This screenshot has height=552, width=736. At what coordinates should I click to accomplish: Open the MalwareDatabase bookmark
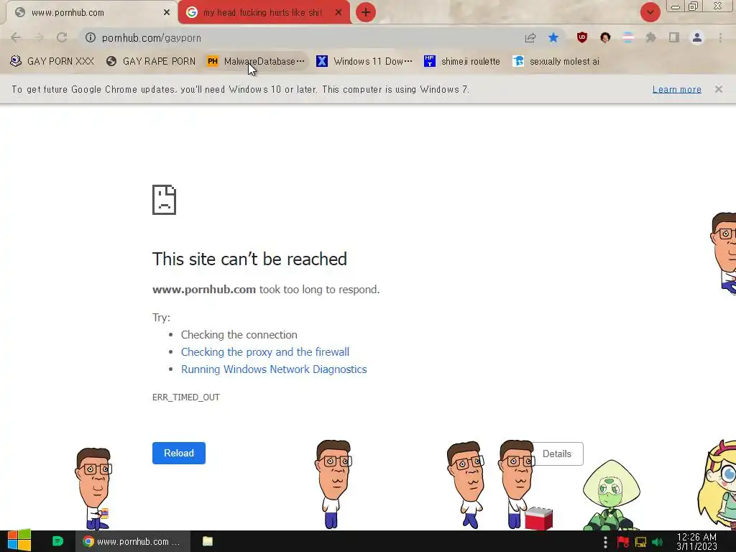tap(257, 61)
